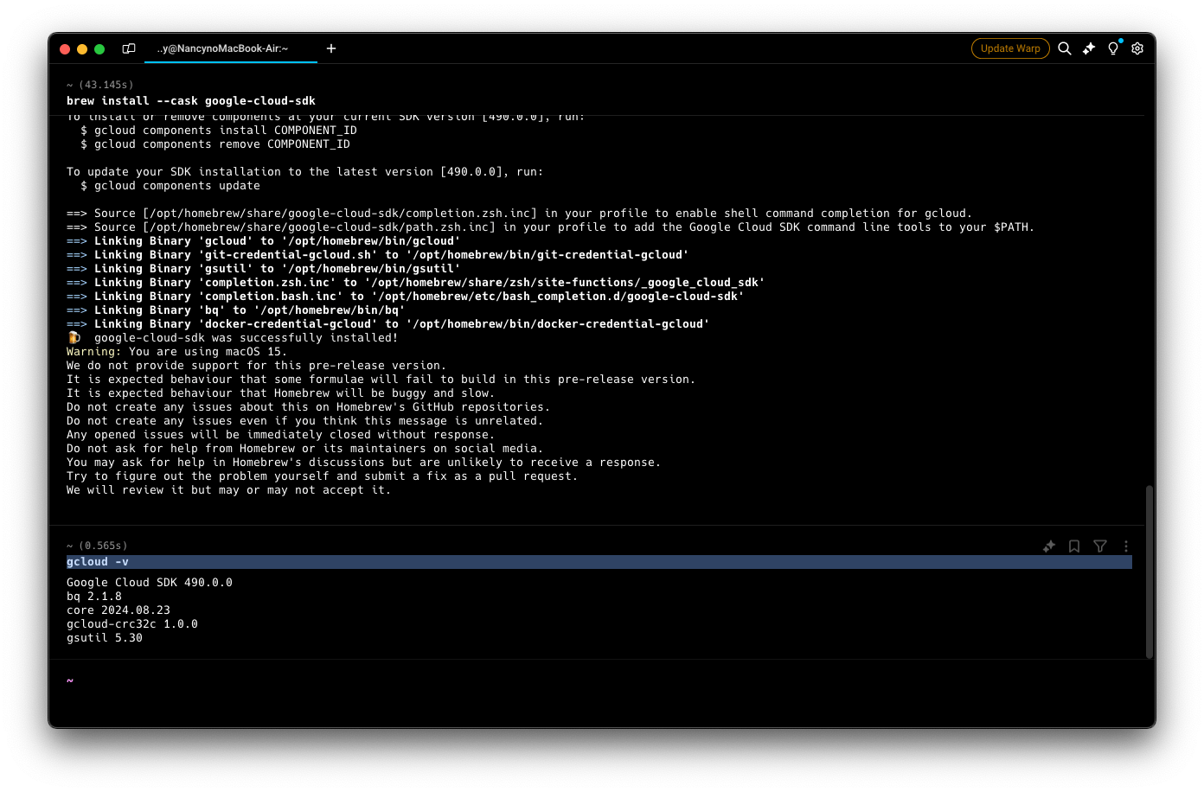The image size is (1204, 792).
Task: Open the tab configs panel icon
Action: click(x=129, y=48)
